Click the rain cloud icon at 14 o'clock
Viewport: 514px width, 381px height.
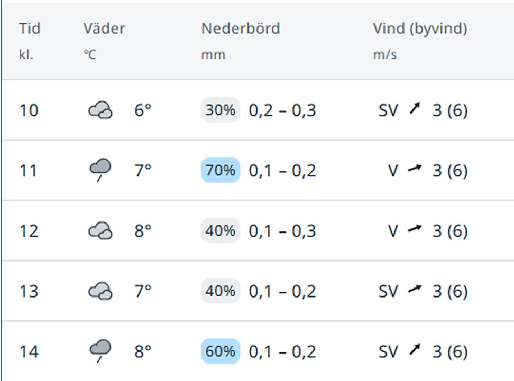click(x=100, y=351)
